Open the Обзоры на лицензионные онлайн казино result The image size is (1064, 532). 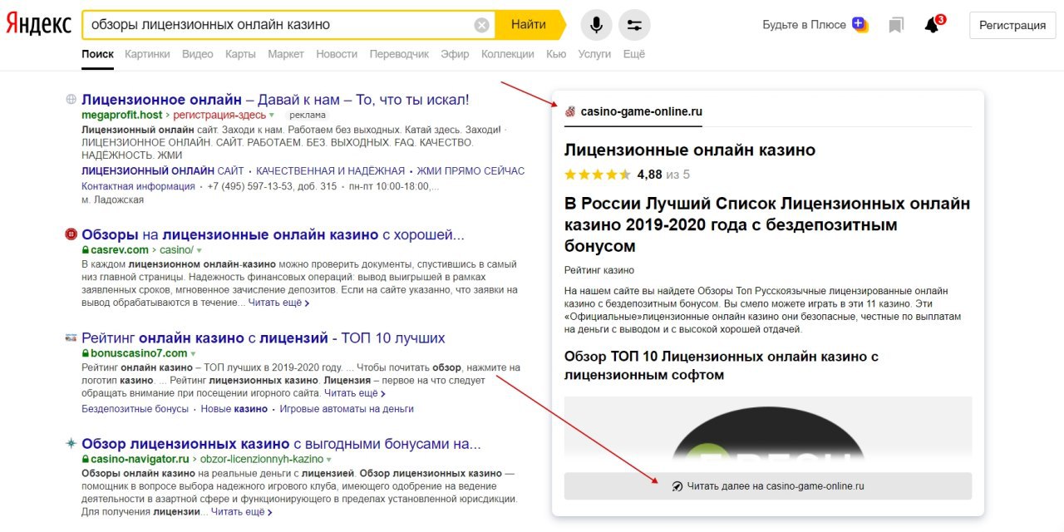(273, 234)
